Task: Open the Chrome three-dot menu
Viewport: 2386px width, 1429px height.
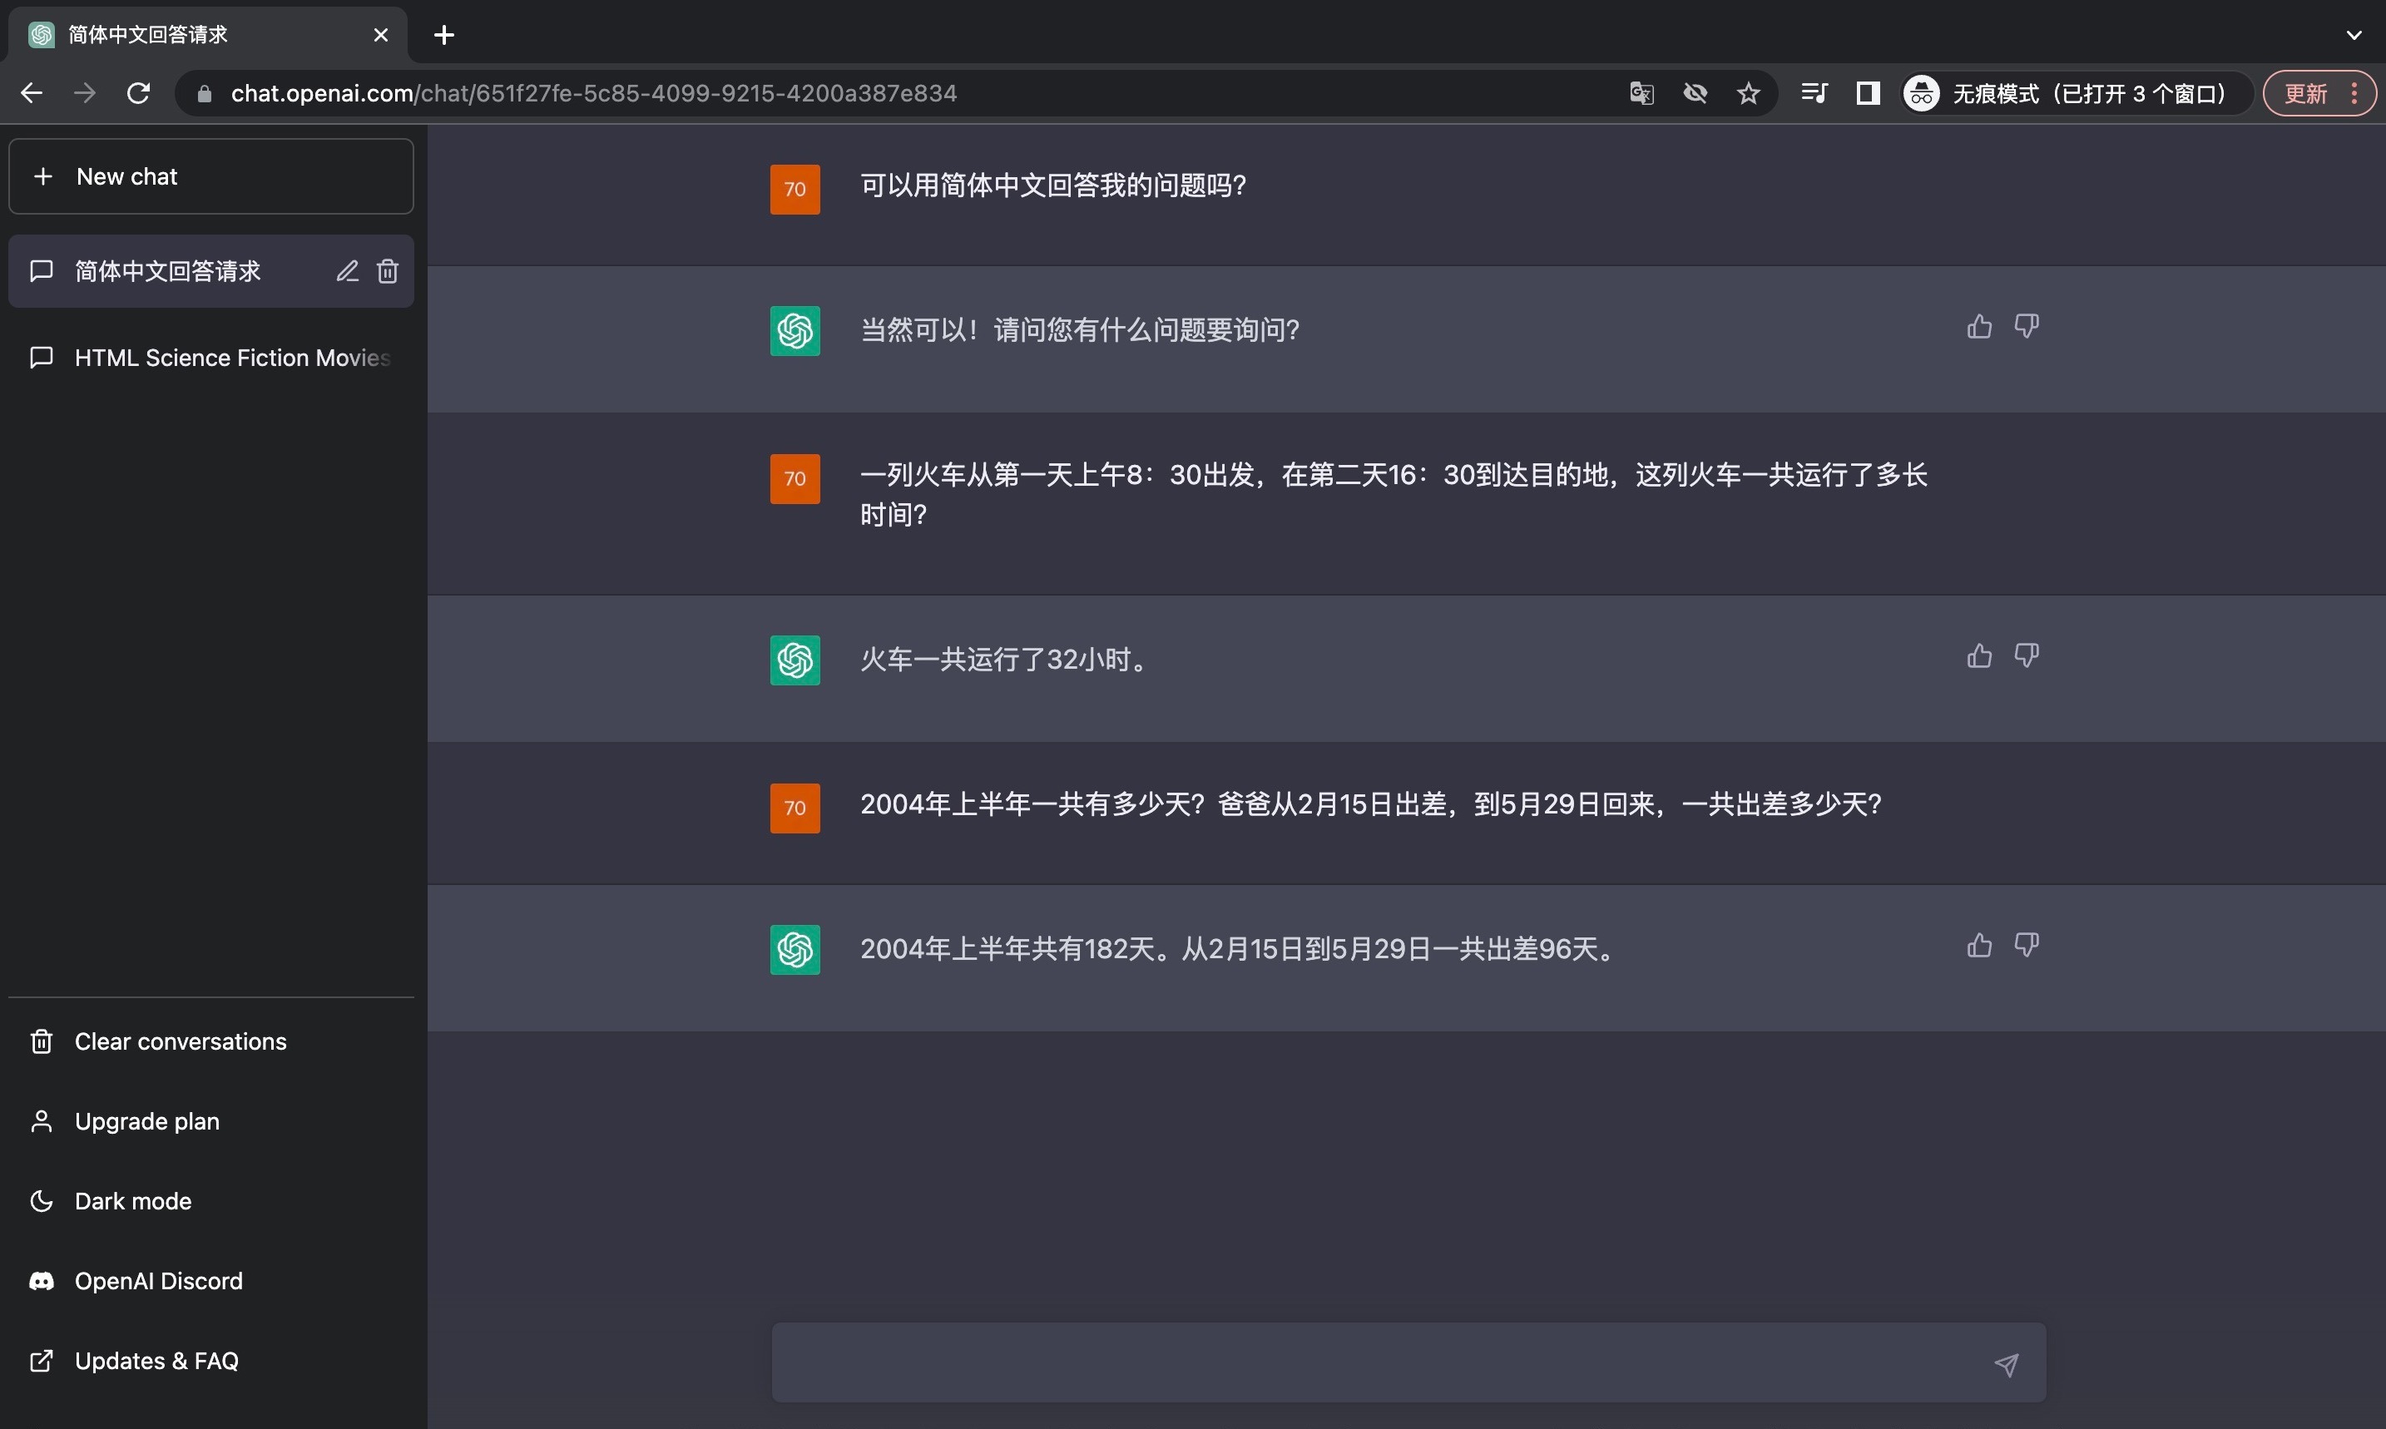Action: tap(2354, 93)
